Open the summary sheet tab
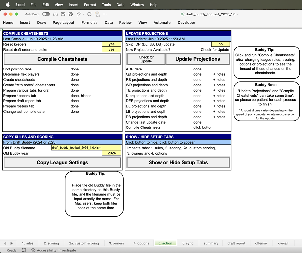302x253 pixels. tap(211, 243)
